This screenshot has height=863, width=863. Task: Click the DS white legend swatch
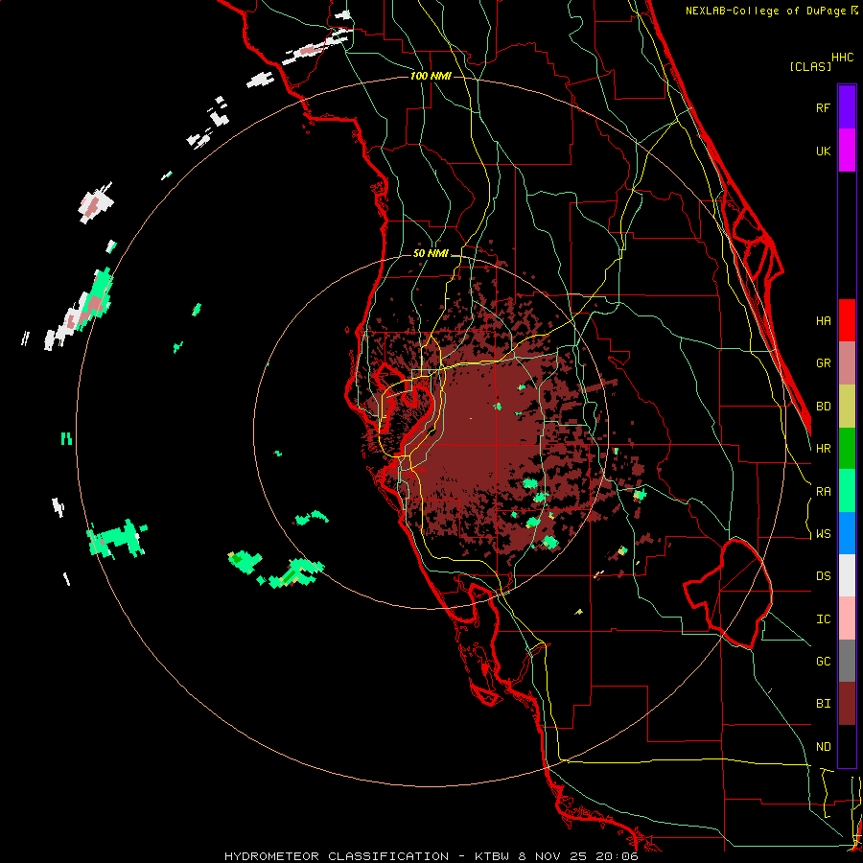click(x=847, y=575)
